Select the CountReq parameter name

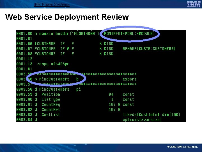51,104
